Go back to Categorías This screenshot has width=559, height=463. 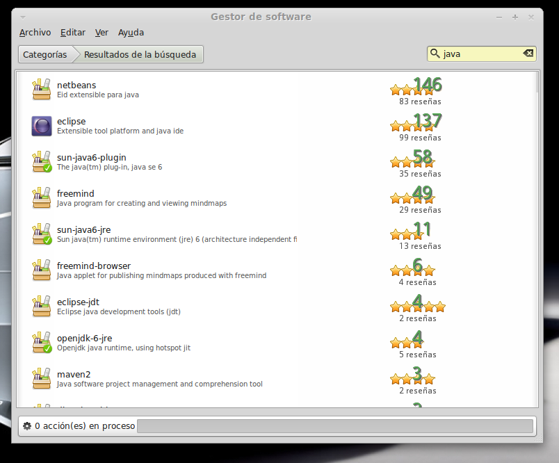pyautogui.click(x=45, y=54)
